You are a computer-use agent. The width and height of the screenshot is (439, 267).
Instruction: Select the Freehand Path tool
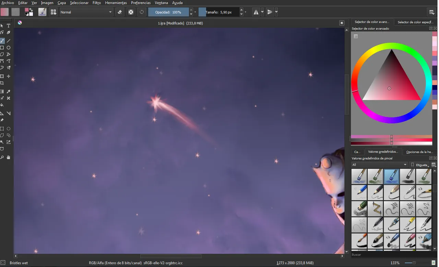(x=9, y=61)
